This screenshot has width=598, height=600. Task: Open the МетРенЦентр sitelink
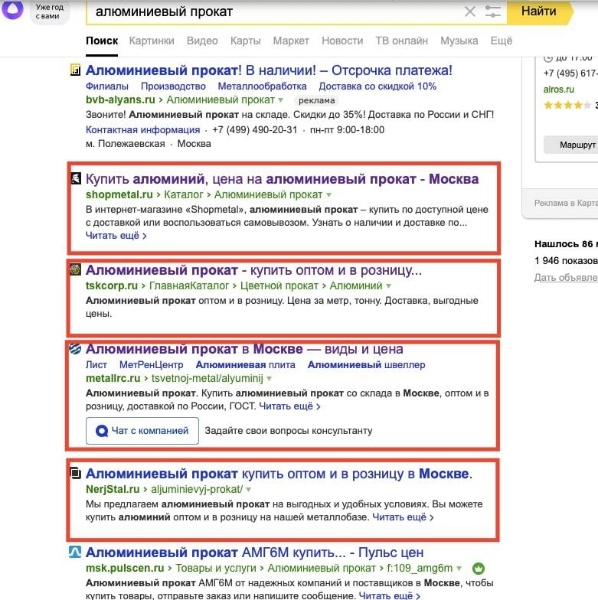[152, 364]
